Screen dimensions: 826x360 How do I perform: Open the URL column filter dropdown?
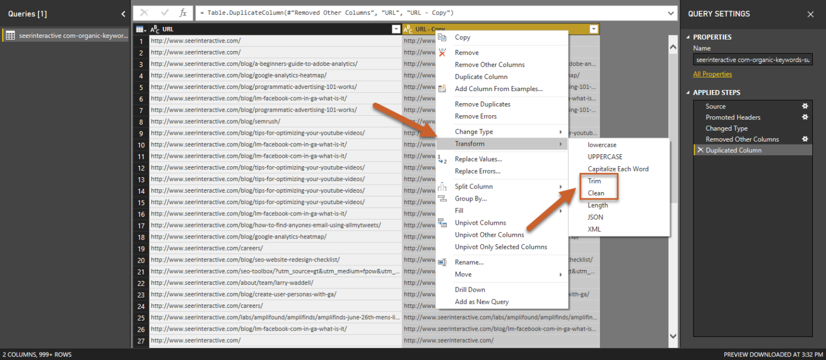395,29
